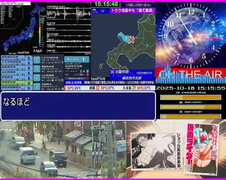Click the teeFive logo under the Hokkaido map
Viewport: 226px width, 180px height.
(x=98, y=79)
